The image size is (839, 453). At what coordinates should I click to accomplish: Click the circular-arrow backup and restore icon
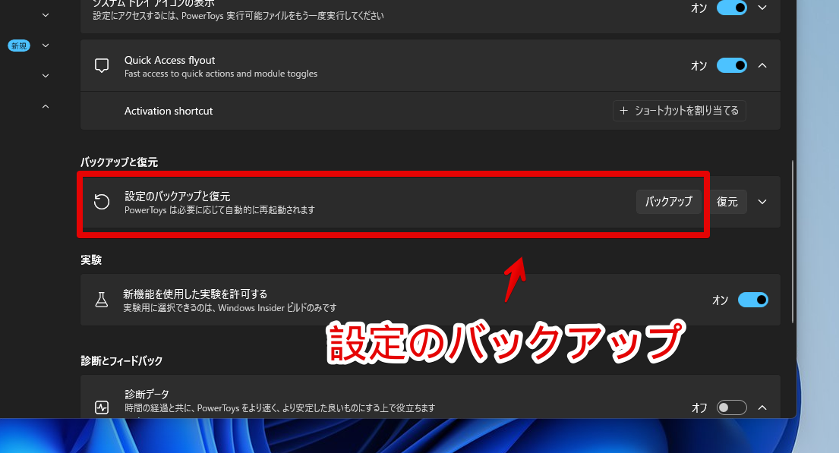pos(101,202)
